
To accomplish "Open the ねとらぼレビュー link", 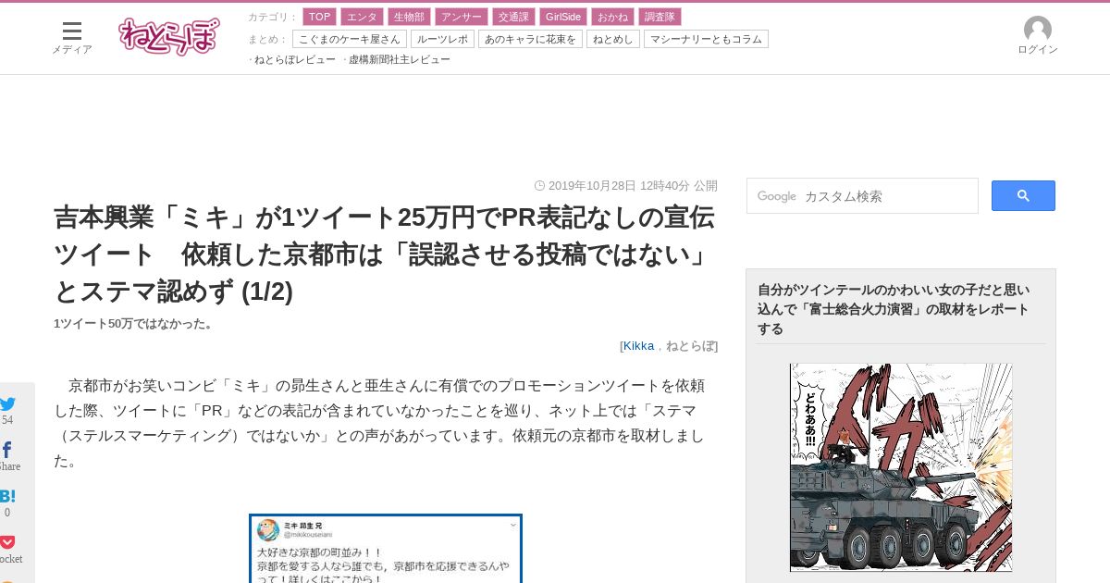I will [x=295, y=59].
